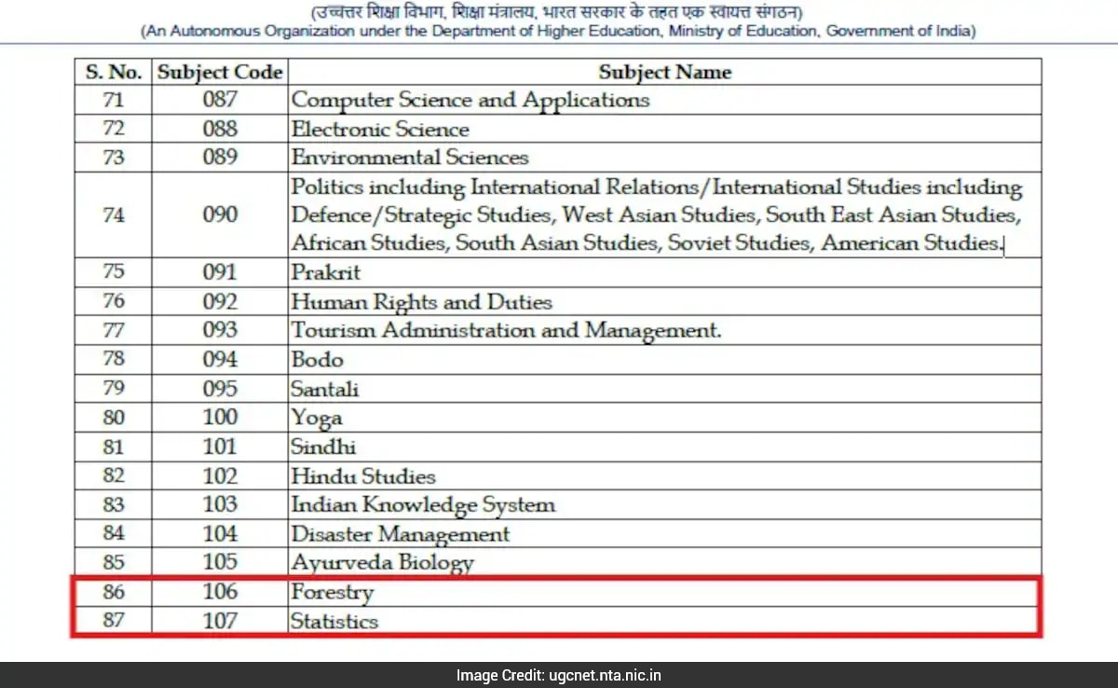Select the 'Bodo' subject cell
Image resolution: width=1118 pixels, height=688 pixels.
point(317,360)
